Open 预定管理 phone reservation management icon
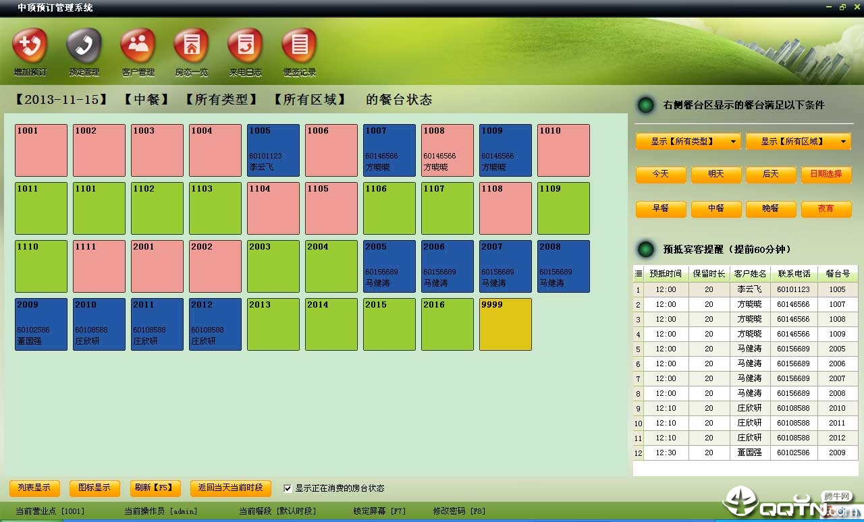The image size is (864, 522). [x=84, y=47]
